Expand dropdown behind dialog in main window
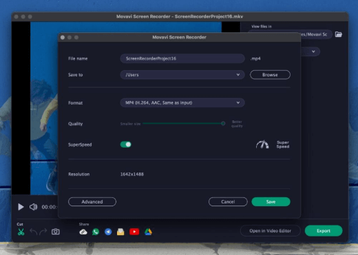This screenshot has width=358, height=255. point(313,52)
